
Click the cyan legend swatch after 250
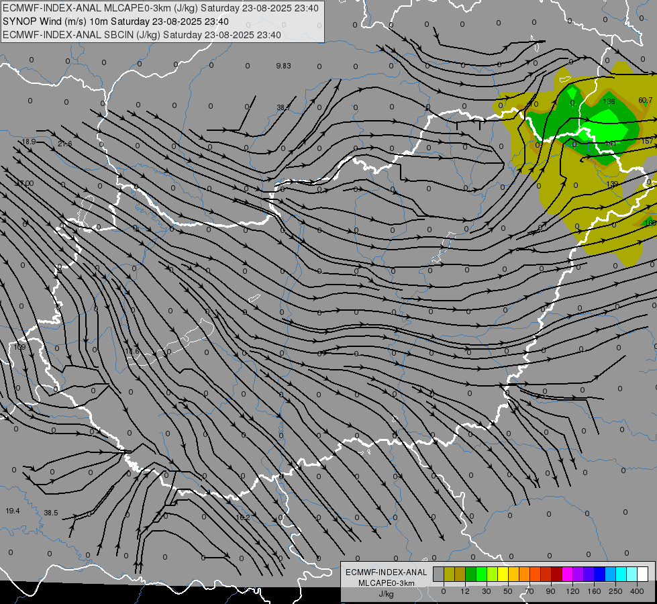point(621,574)
